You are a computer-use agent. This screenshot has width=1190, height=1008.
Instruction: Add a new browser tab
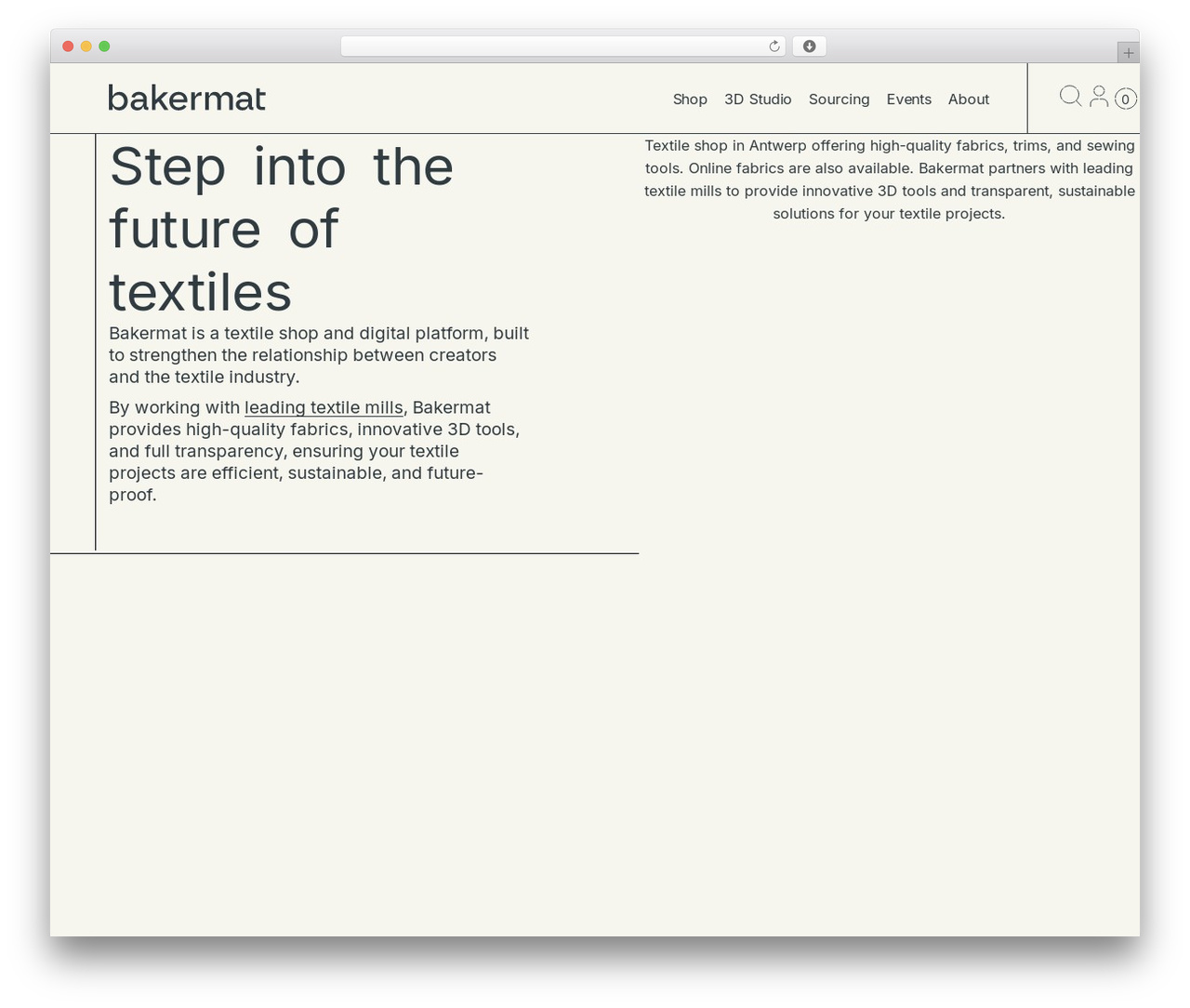1128,53
